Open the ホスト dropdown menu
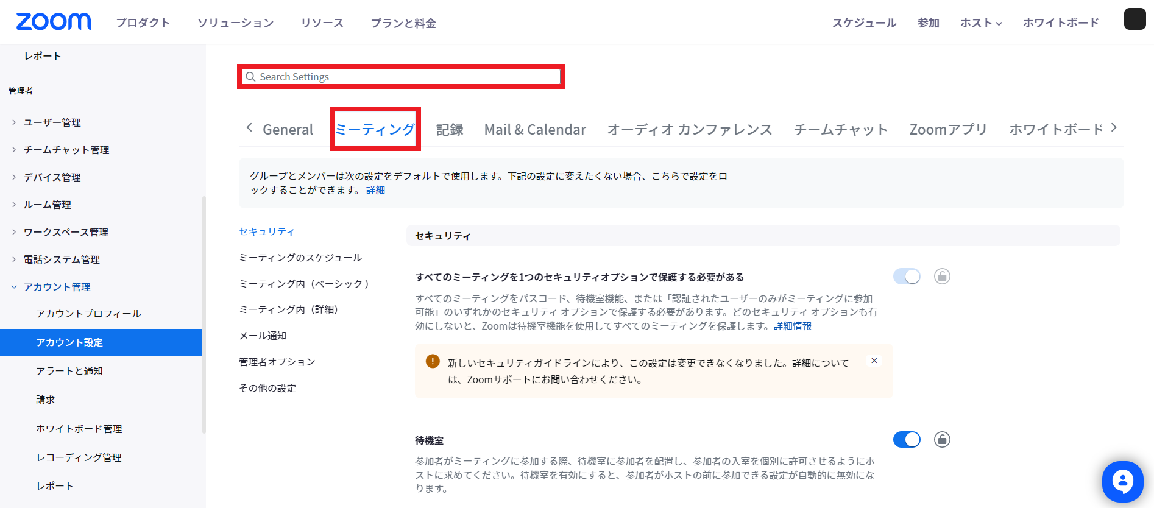This screenshot has height=508, width=1154. pos(980,23)
